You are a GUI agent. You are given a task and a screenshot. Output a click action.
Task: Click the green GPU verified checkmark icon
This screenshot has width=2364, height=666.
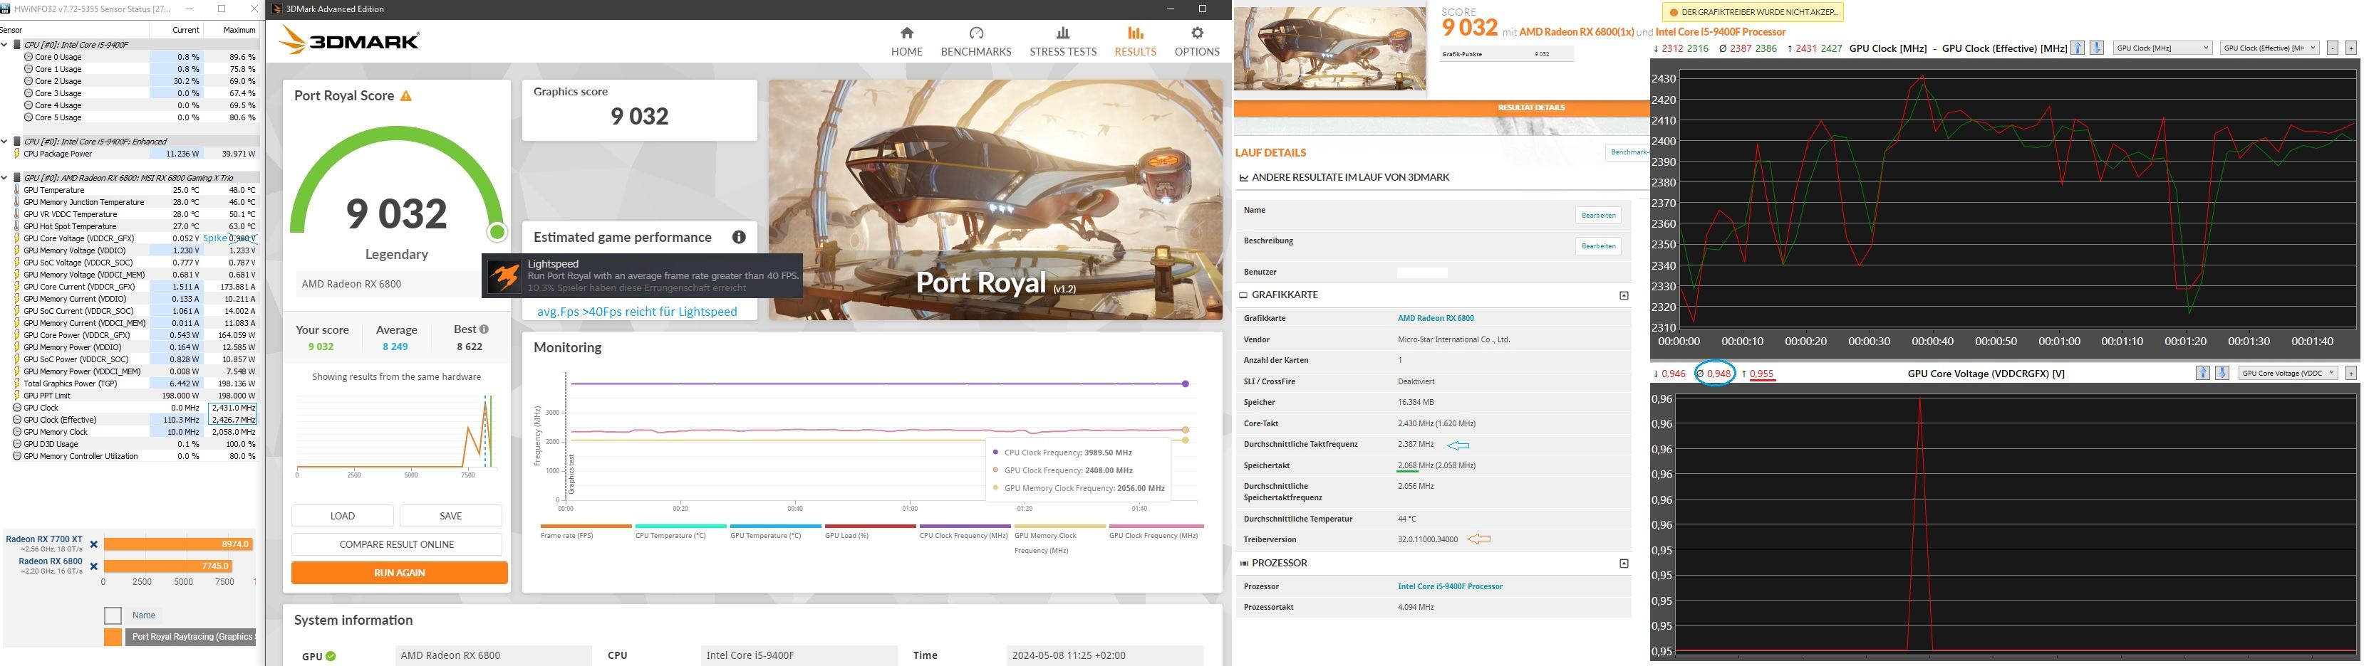tap(331, 656)
